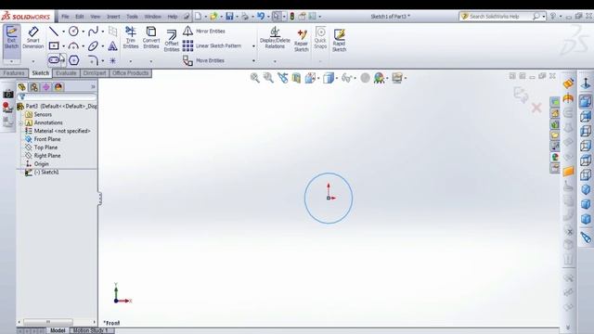Click the Rebuild traffic light icon
Screen dimensions: 594x334
[292, 17]
